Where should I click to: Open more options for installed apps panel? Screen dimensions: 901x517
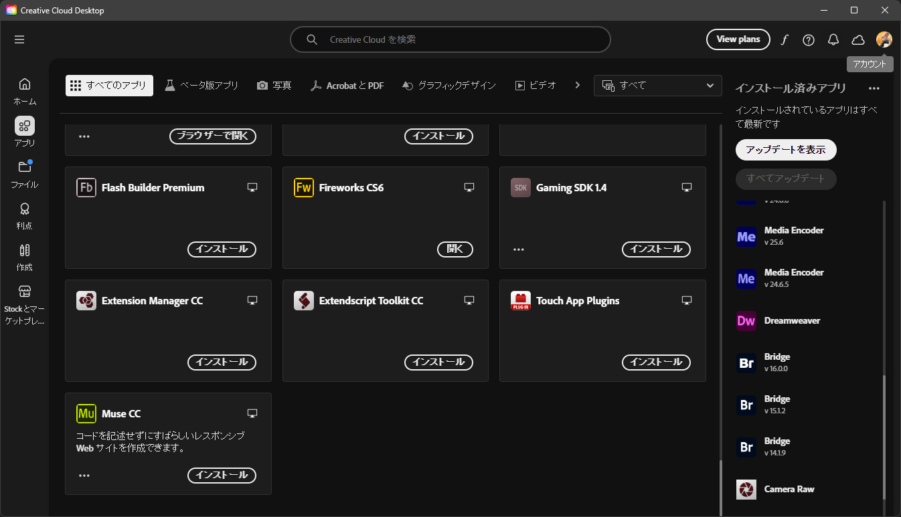pyautogui.click(x=874, y=88)
